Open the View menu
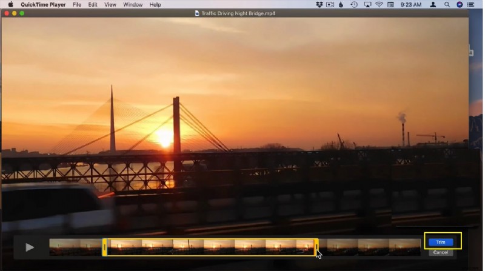The width and height of the screenshot is (485, 271). 110,4
